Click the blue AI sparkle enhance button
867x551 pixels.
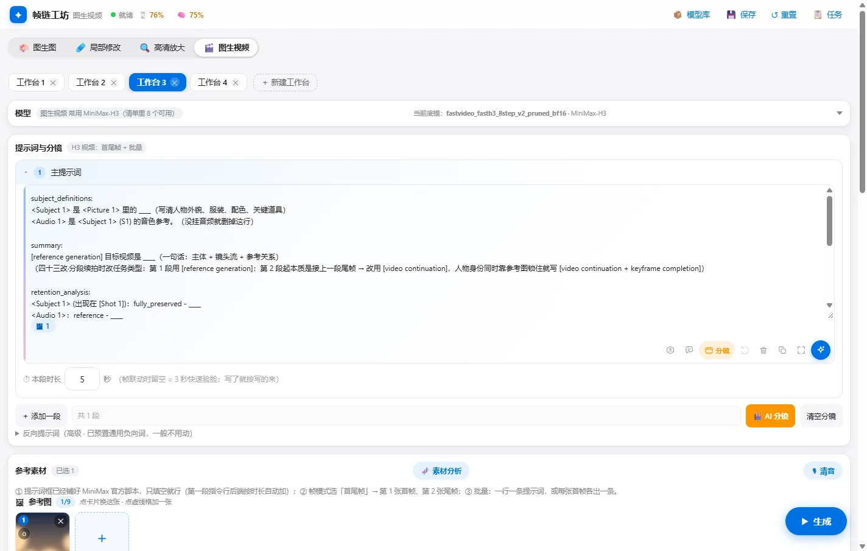821,349
